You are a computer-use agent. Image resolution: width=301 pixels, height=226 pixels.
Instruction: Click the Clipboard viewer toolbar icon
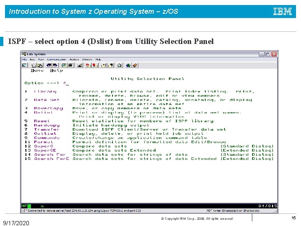click(120, 65)
